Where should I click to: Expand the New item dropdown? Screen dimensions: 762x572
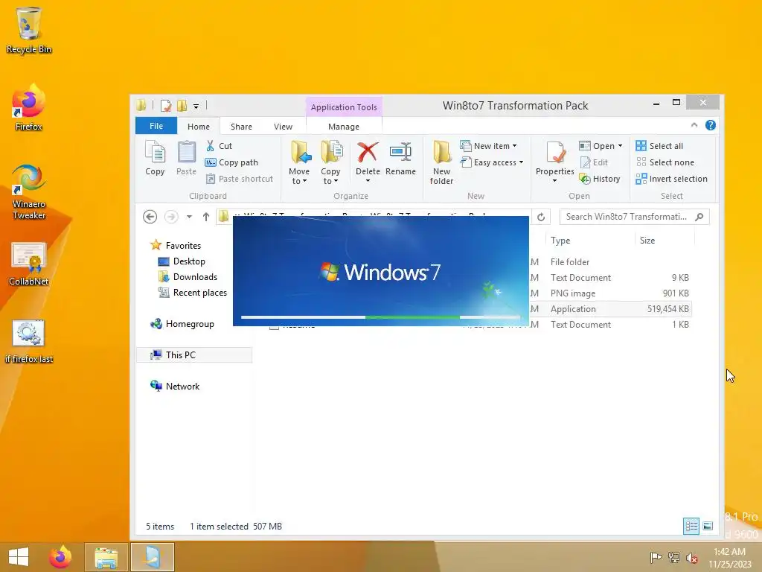pos(515,146)
